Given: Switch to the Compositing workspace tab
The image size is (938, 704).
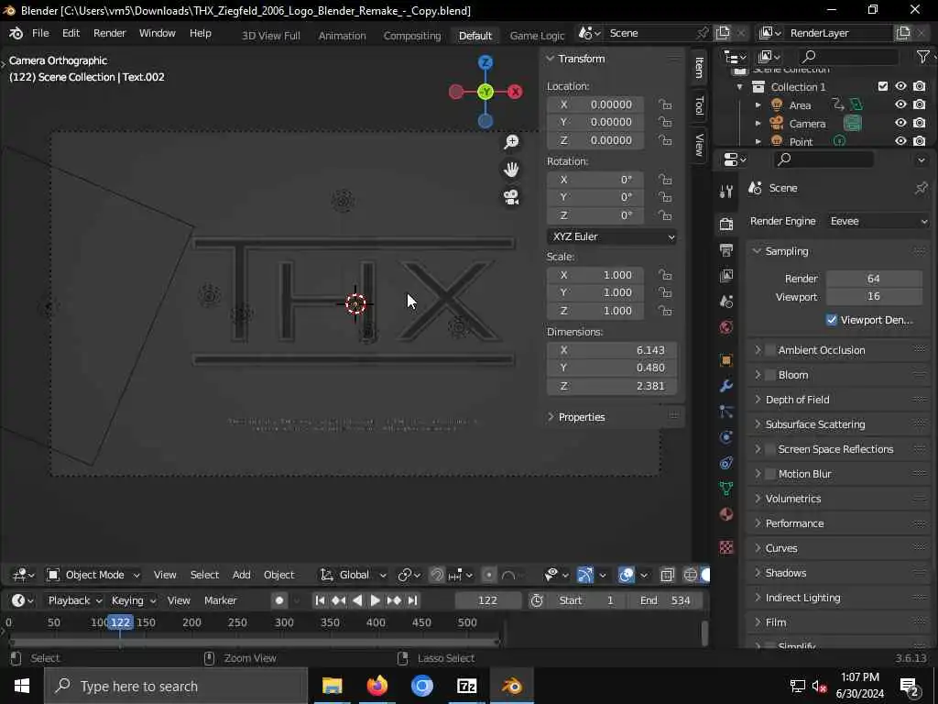Looking at the screenshot, I should [411, 36].
